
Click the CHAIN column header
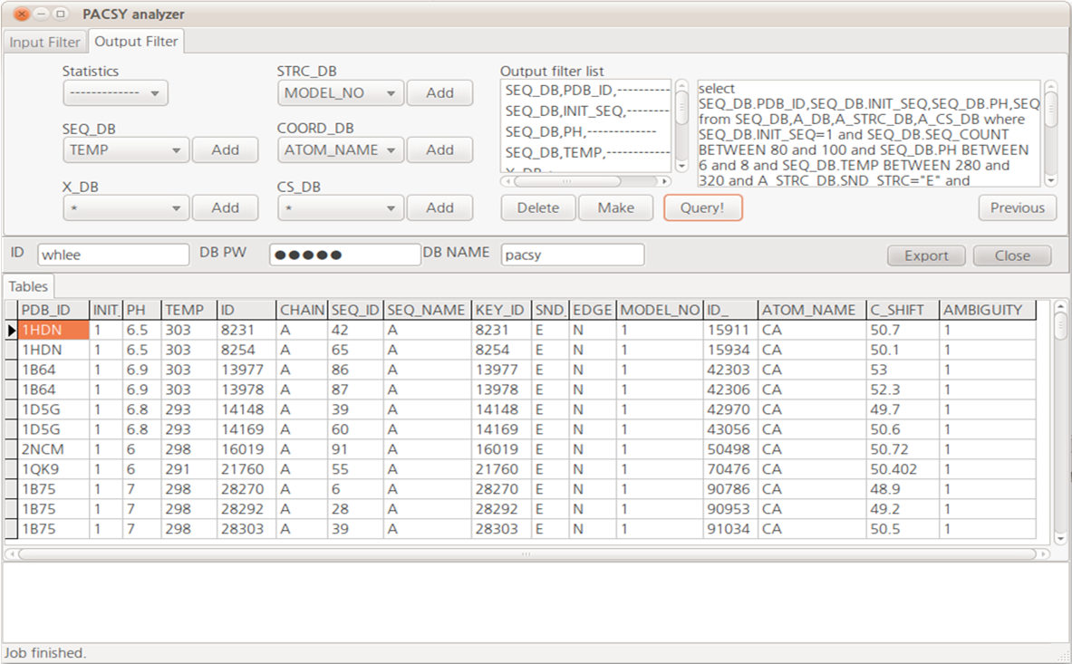pos(302,310)
